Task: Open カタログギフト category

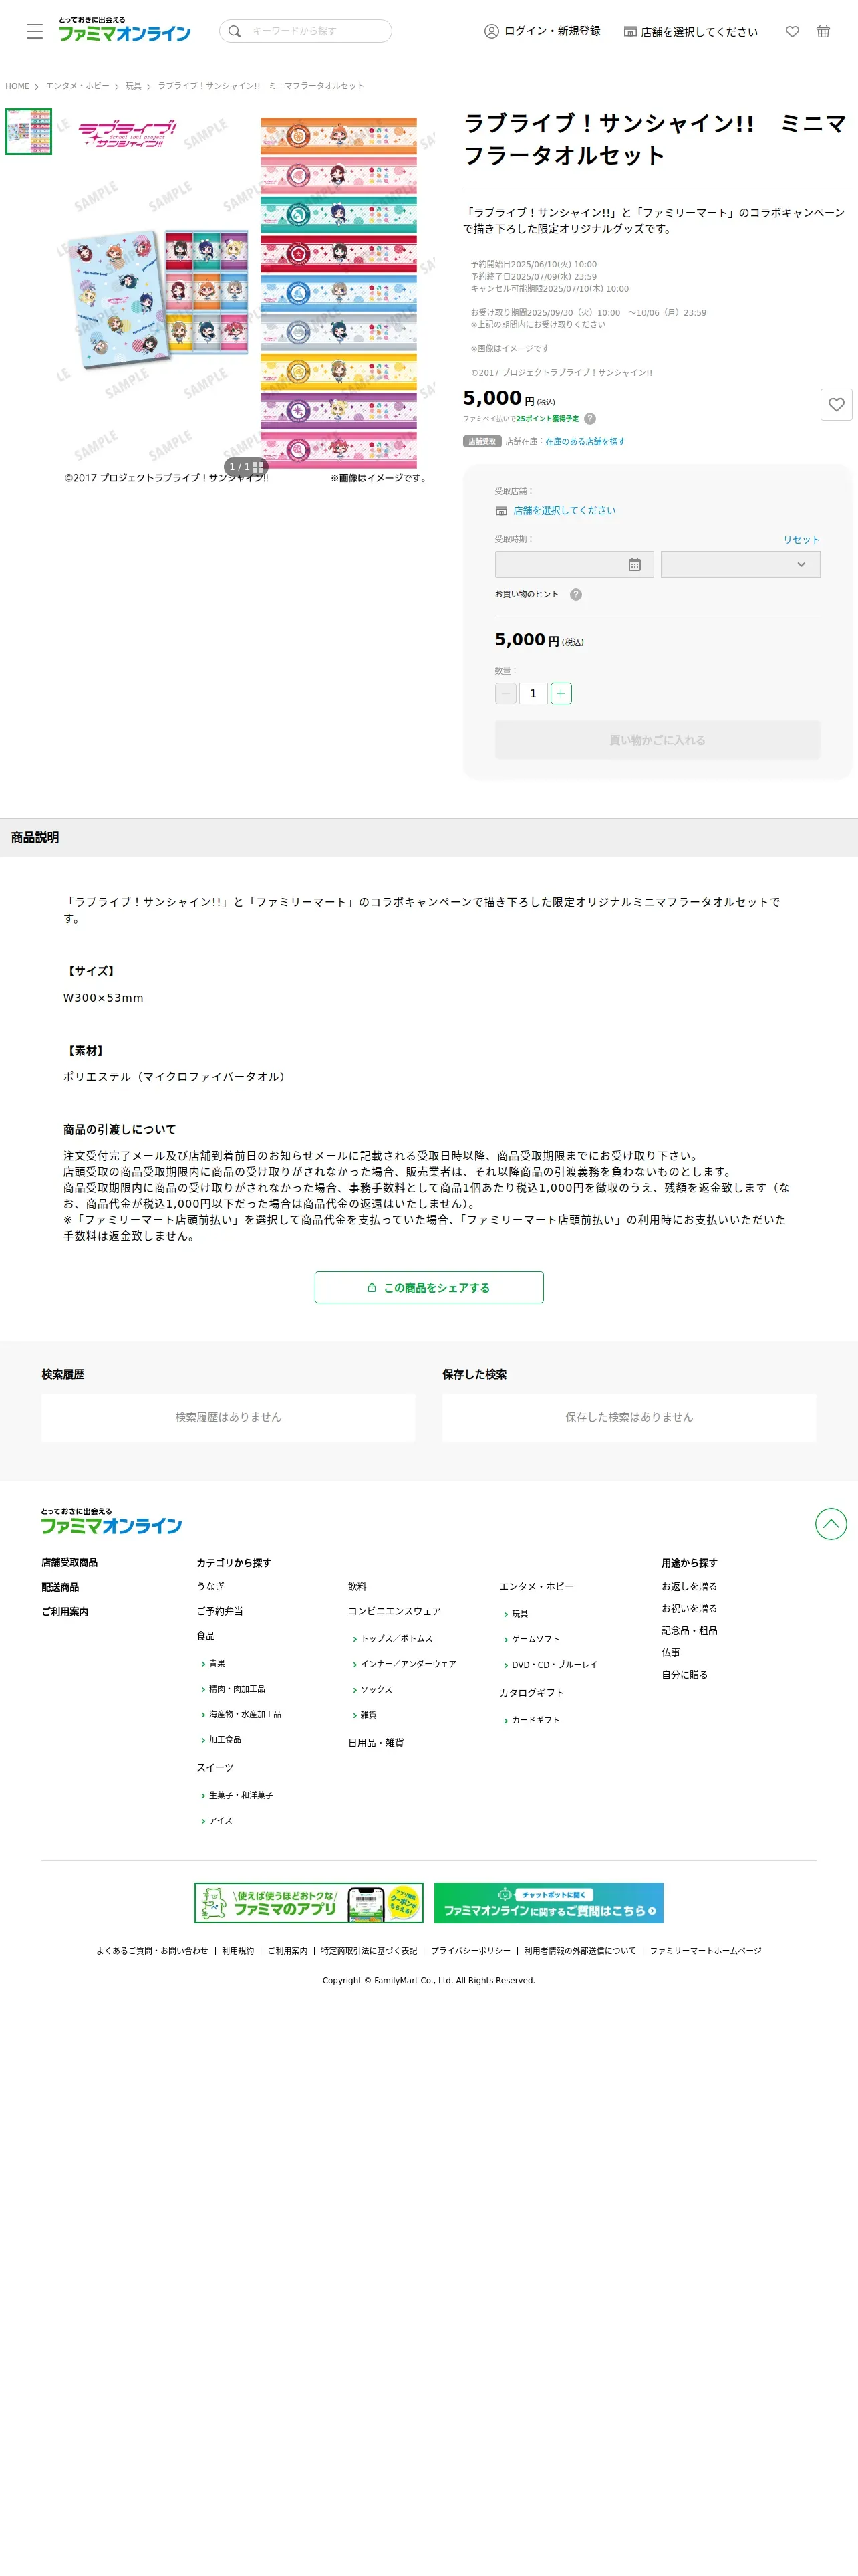Action: click(x=531, y=1692)
